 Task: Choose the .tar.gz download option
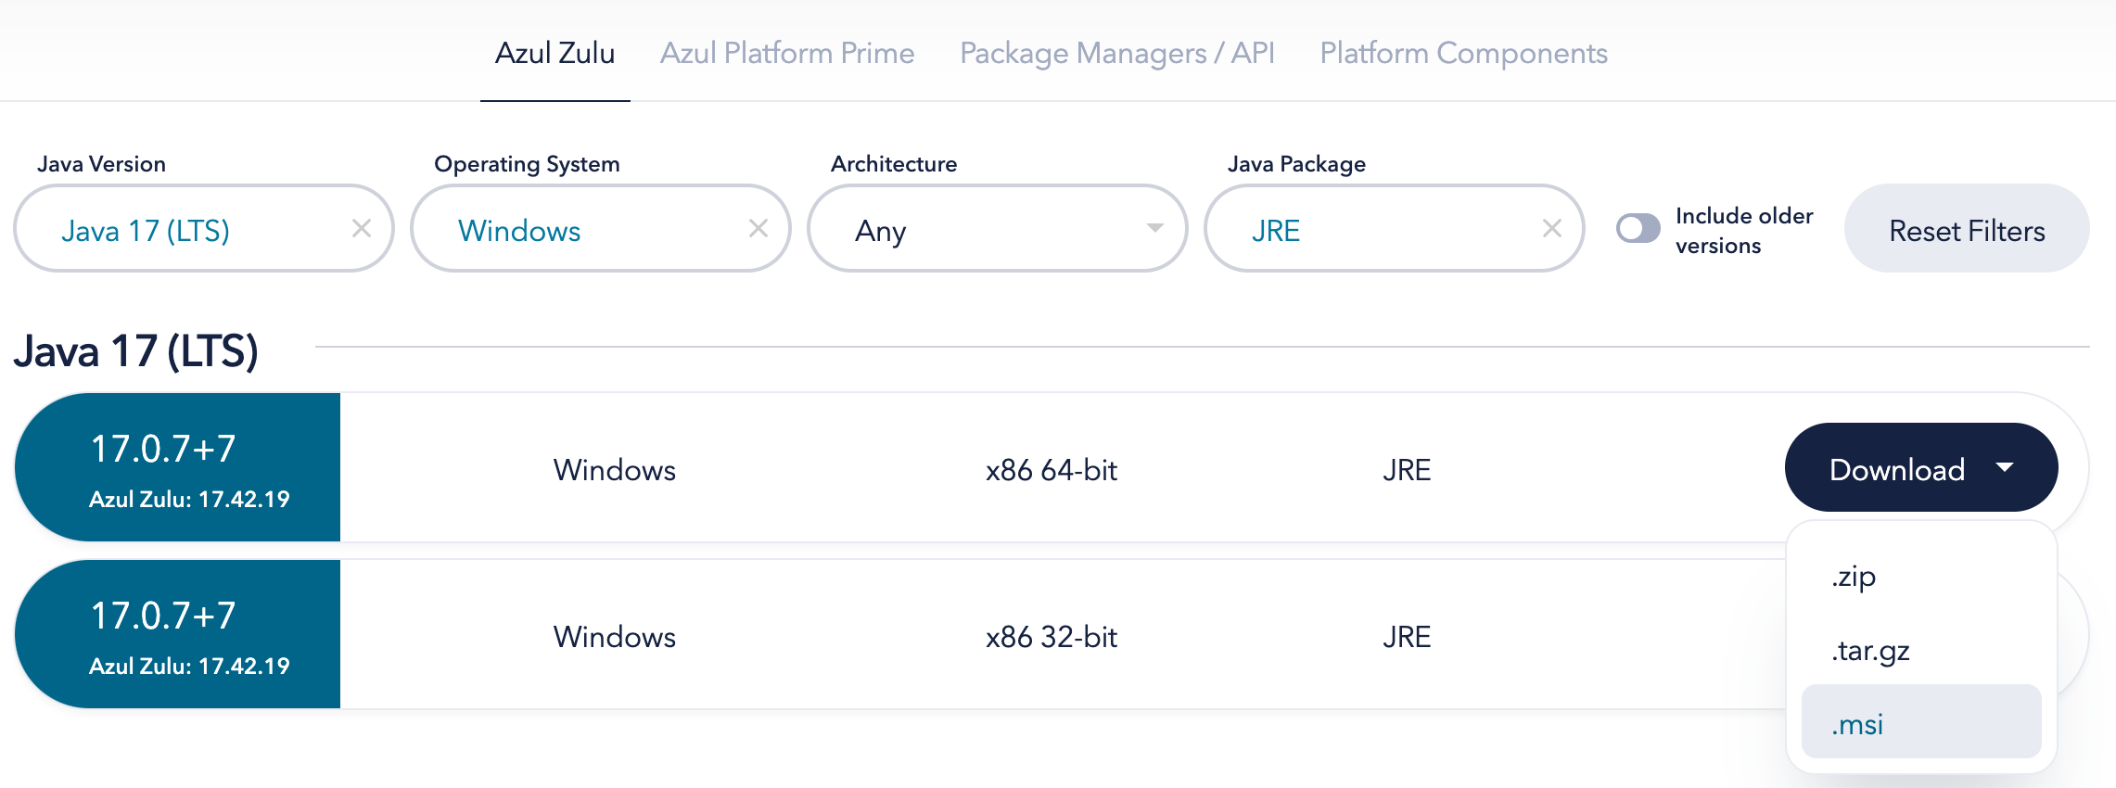1921,650
